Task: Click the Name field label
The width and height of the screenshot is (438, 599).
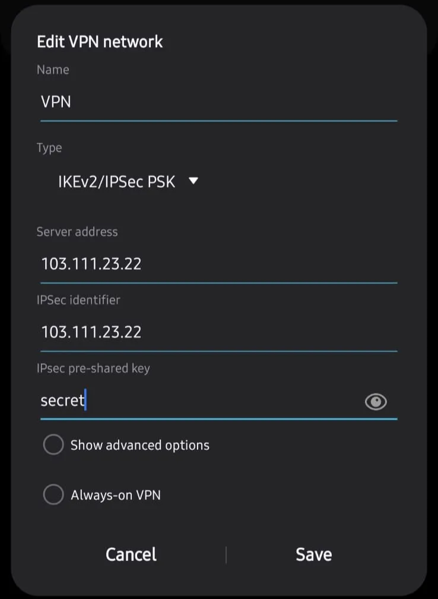Action: 53,70
